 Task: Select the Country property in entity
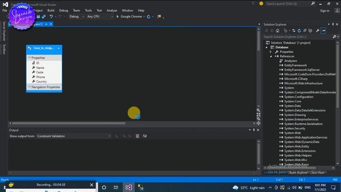42,82
